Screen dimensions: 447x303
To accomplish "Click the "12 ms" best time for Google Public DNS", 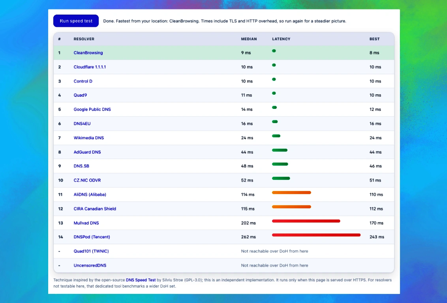I will coord(375,109).
